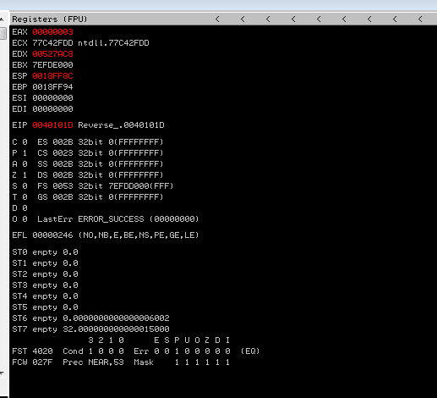The height and width of the screenshot is (398, 437).
Task: Click the FCW Mask bits 1 1 1 1 1 1
Action: click(202, 362)
